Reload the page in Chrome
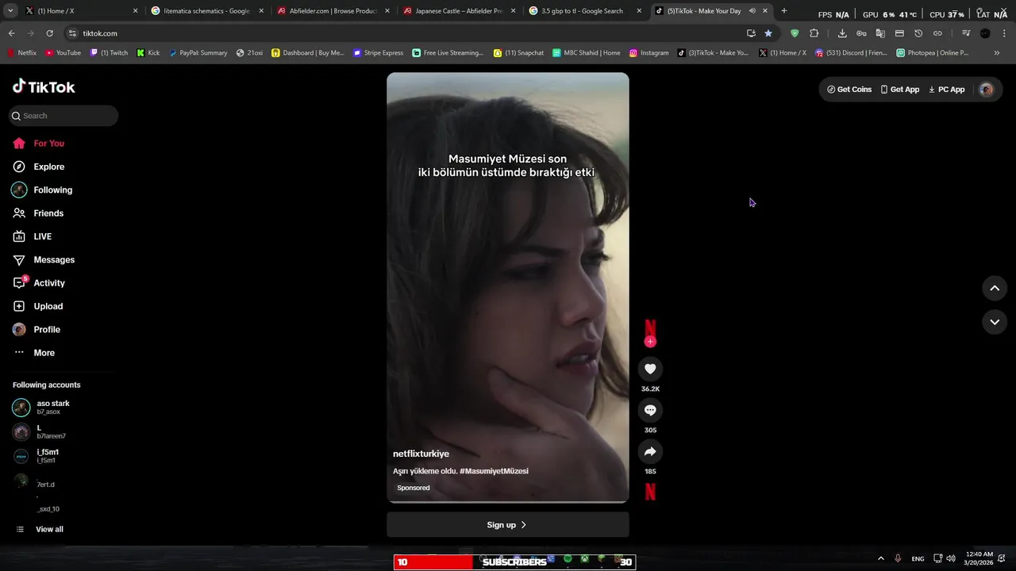Image resolution: width=1016 pixels, height=571 pixels. (x=49, y=33)
